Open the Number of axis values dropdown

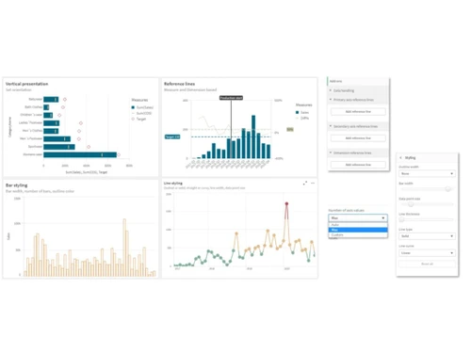[358, 217]
